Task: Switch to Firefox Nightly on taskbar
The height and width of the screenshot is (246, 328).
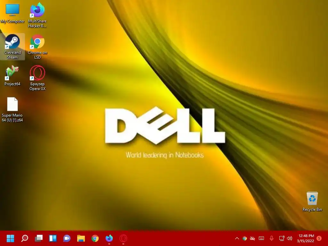Action: [109, 238]
